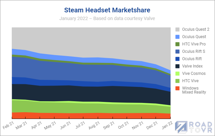Click the Sep 21 axis label
Screen dimensions: 215x136
[x=109, y=126]
